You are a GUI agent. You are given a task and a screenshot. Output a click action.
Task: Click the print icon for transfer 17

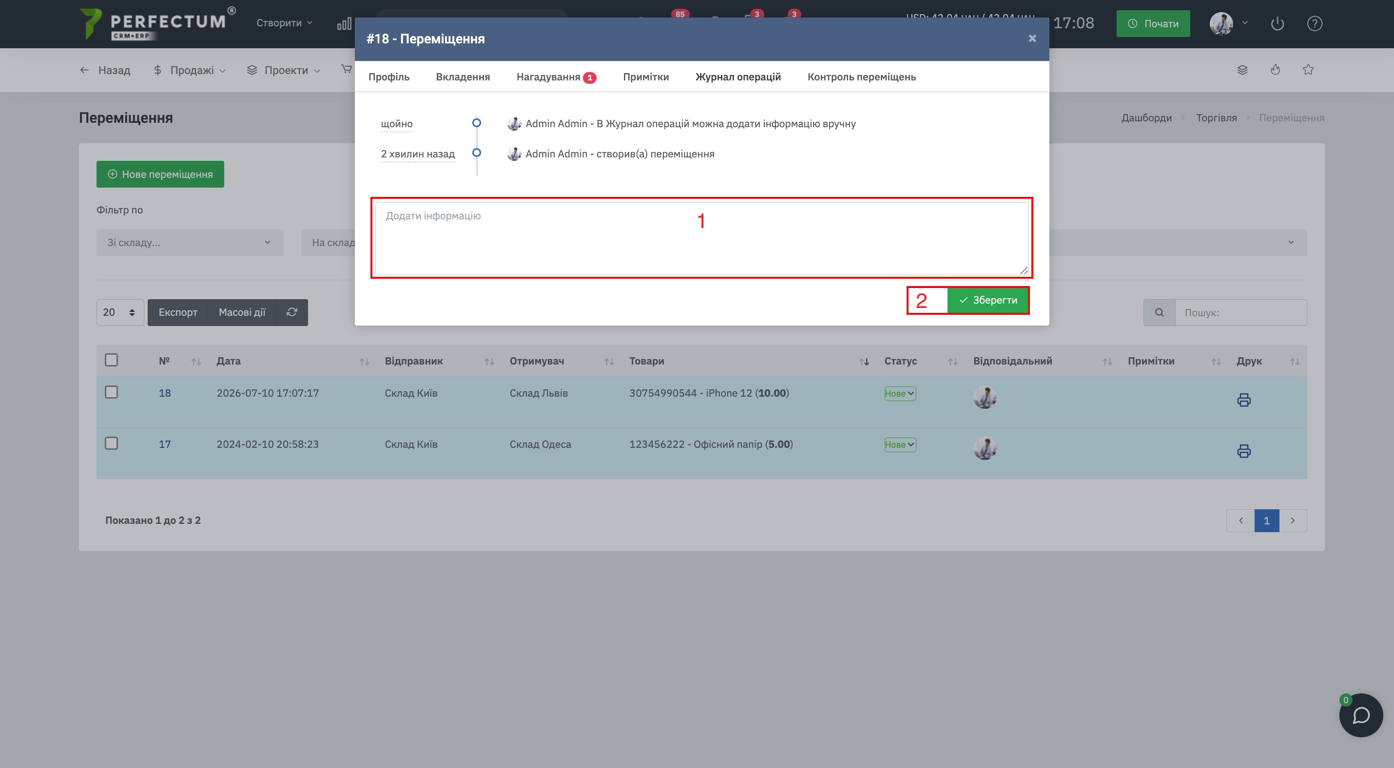coord(1243,451)
